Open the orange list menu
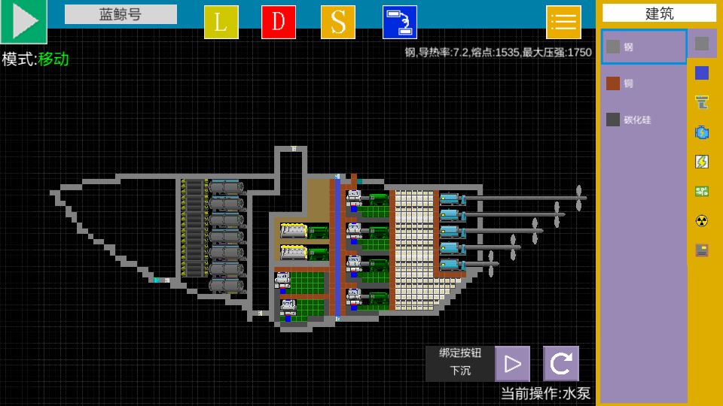723x406 pixels. pyautogui.click(x=563, y=22)
